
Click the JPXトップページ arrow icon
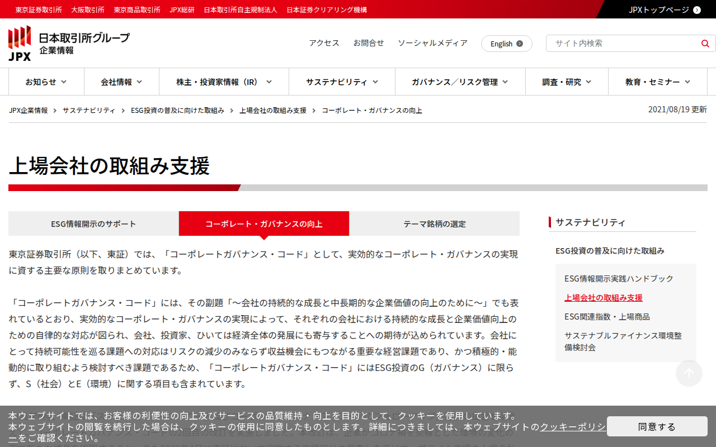pos(696,9)
